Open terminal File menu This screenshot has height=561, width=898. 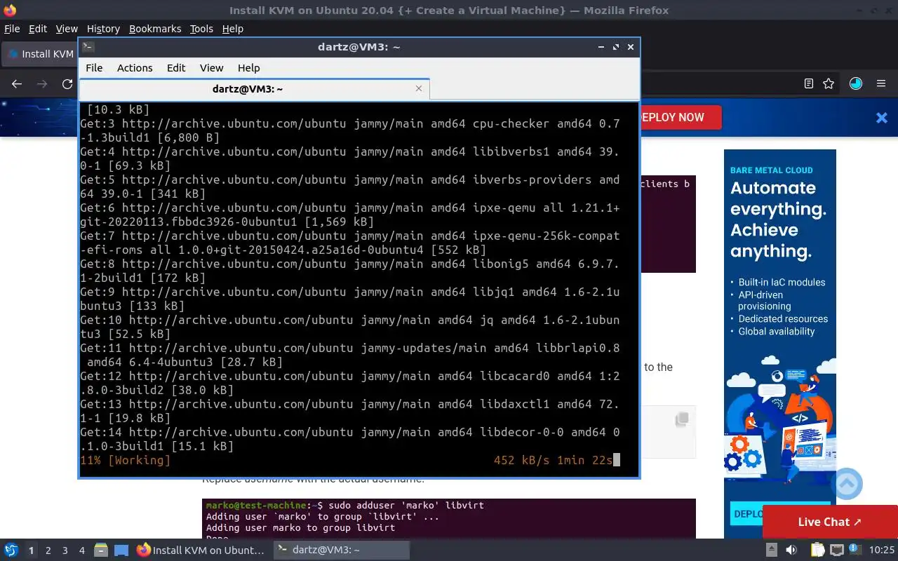coord(94,68)
